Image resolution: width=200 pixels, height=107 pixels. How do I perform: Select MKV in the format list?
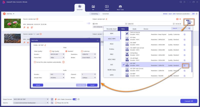point(111,54)
